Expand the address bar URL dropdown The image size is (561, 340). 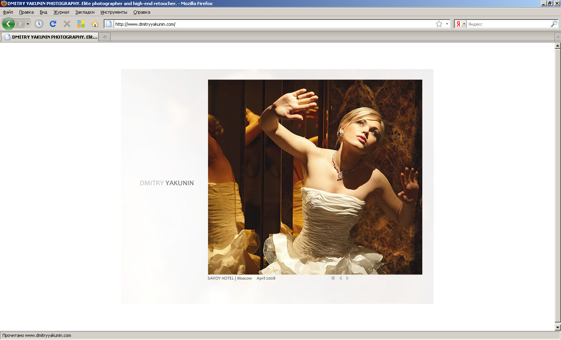pyautogui.click(x=447, y=24)
